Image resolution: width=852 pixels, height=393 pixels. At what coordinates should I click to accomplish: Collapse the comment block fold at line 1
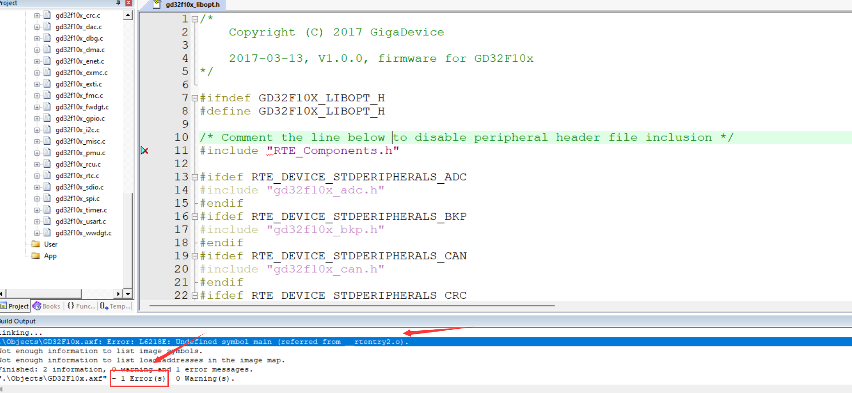pyautogui.click(x=194, y=19)
